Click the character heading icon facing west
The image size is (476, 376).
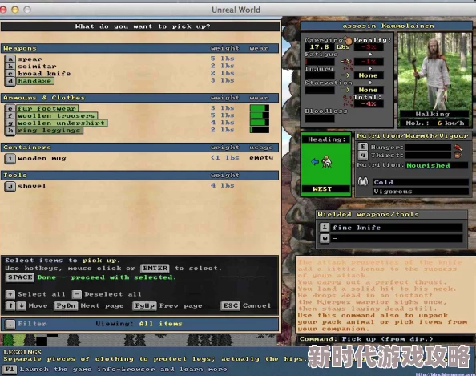click(327, 162)
